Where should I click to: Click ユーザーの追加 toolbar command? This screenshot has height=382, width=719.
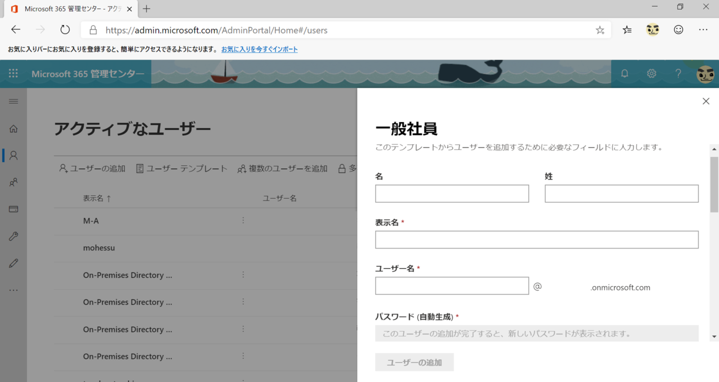(x=92, y=169)
